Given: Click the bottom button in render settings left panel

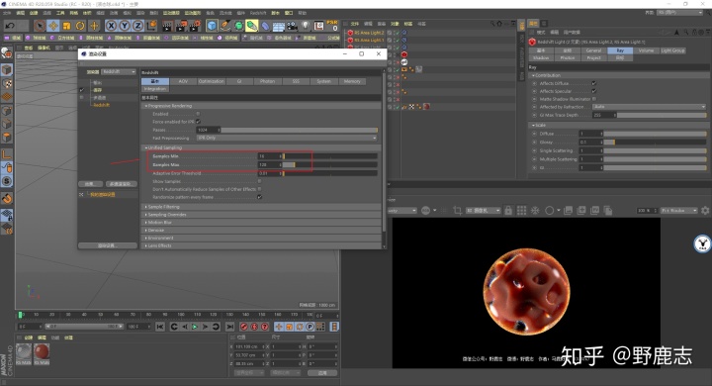Looking at the screenshot, I should (x=108, y=245).
